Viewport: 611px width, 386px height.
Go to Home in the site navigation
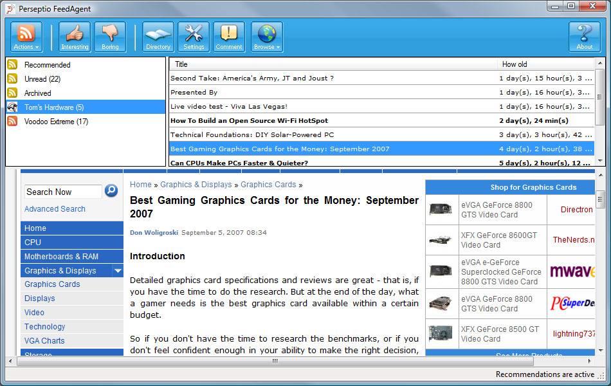(72, 228)
